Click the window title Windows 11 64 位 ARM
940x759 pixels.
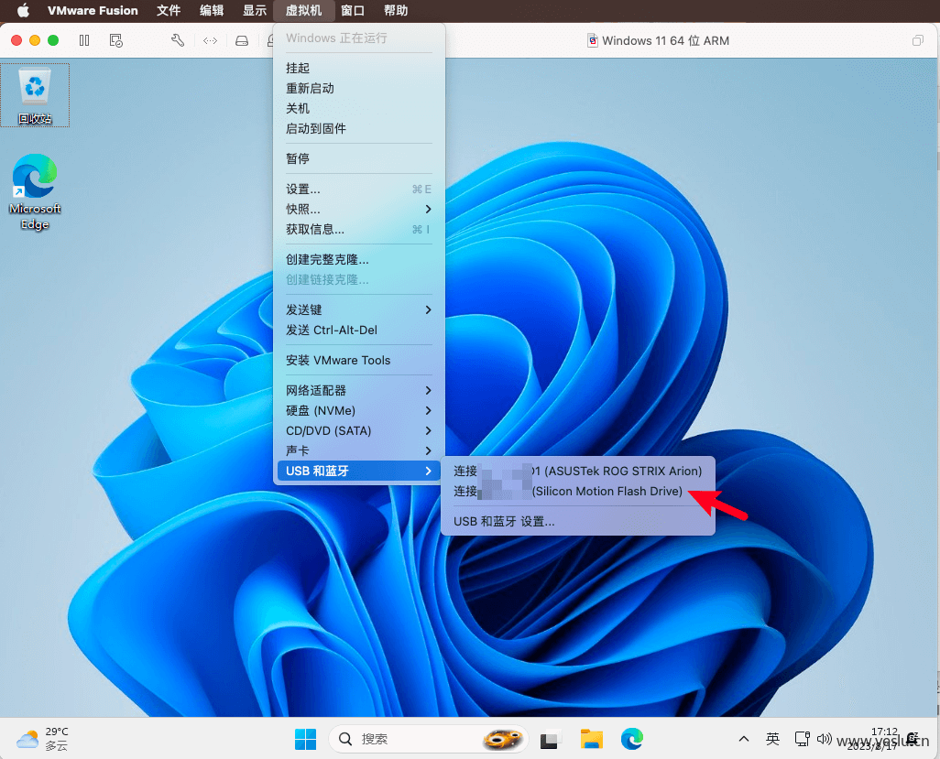click(665, 40)
